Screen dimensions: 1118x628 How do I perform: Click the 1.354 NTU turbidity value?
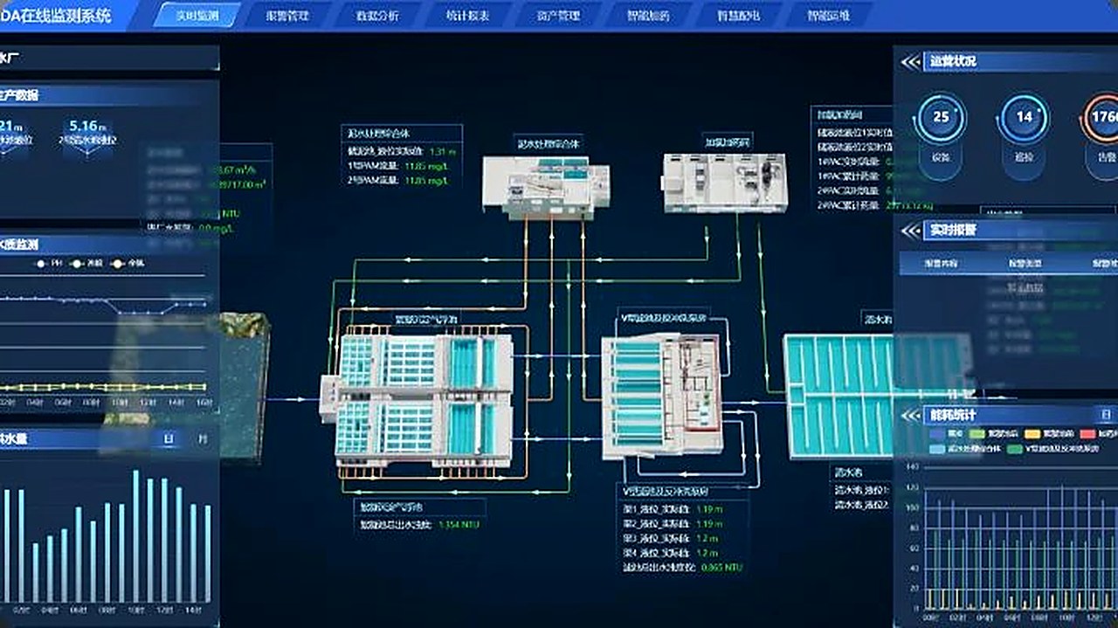tap(459, 525)
